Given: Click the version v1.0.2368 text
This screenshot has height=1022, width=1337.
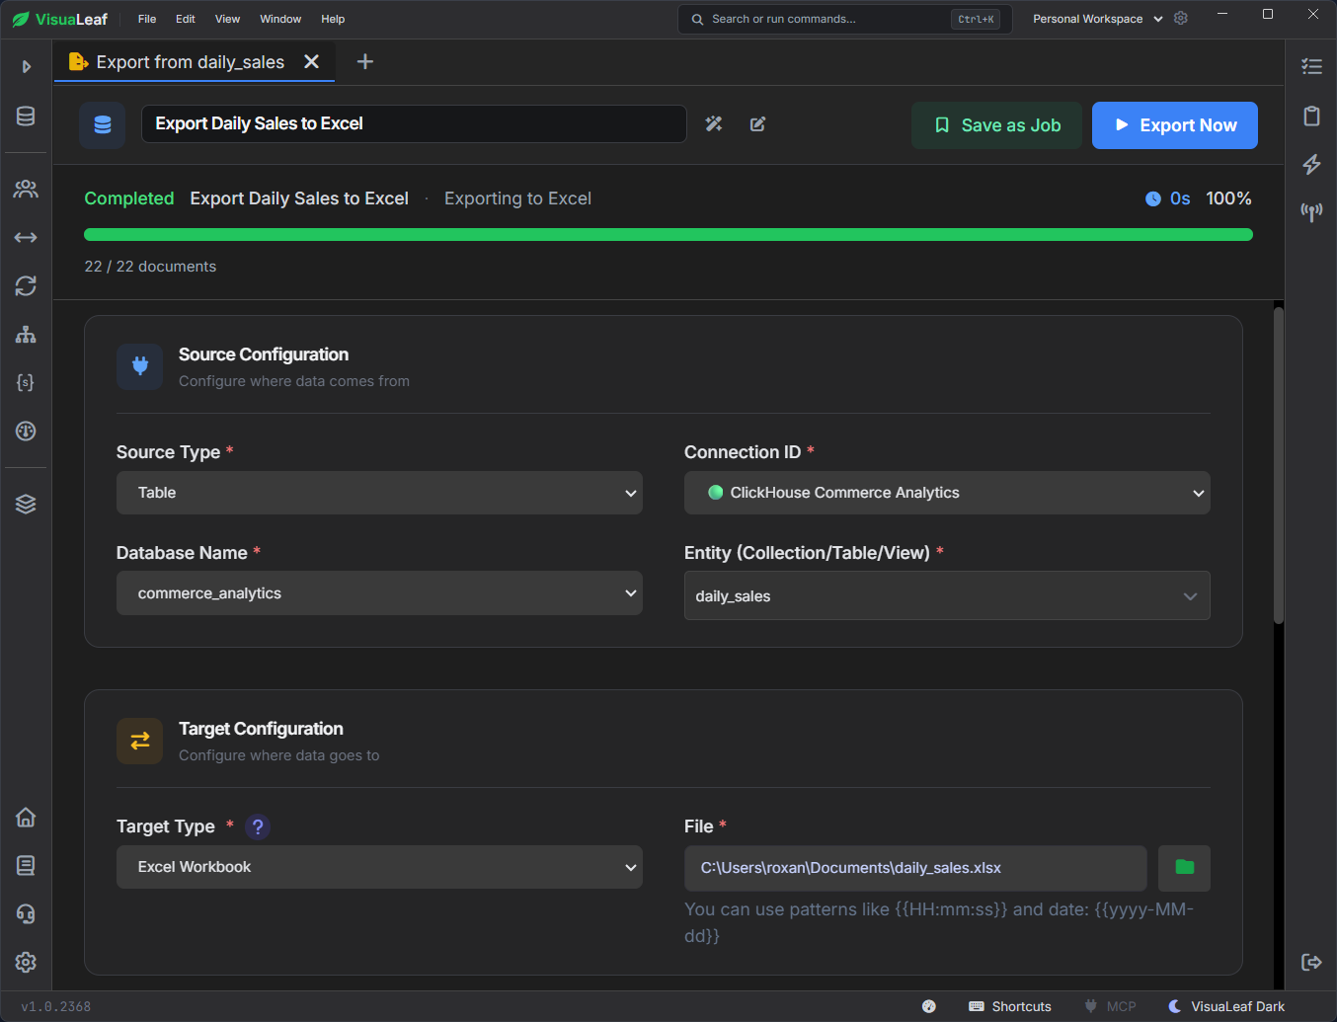Looking at the screenshot, I should [x=55, y=1006].
